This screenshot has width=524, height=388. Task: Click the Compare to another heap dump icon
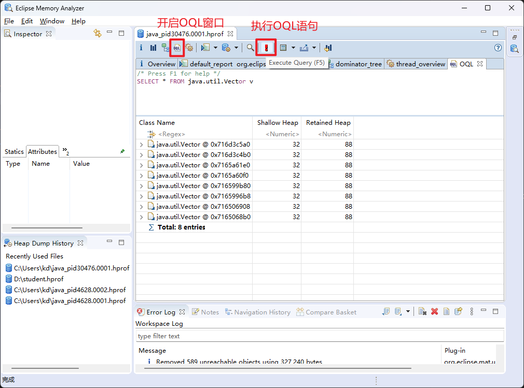[x=328, y=48]
